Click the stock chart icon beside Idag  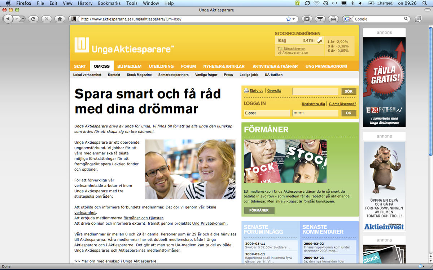(x=320, y=41)
